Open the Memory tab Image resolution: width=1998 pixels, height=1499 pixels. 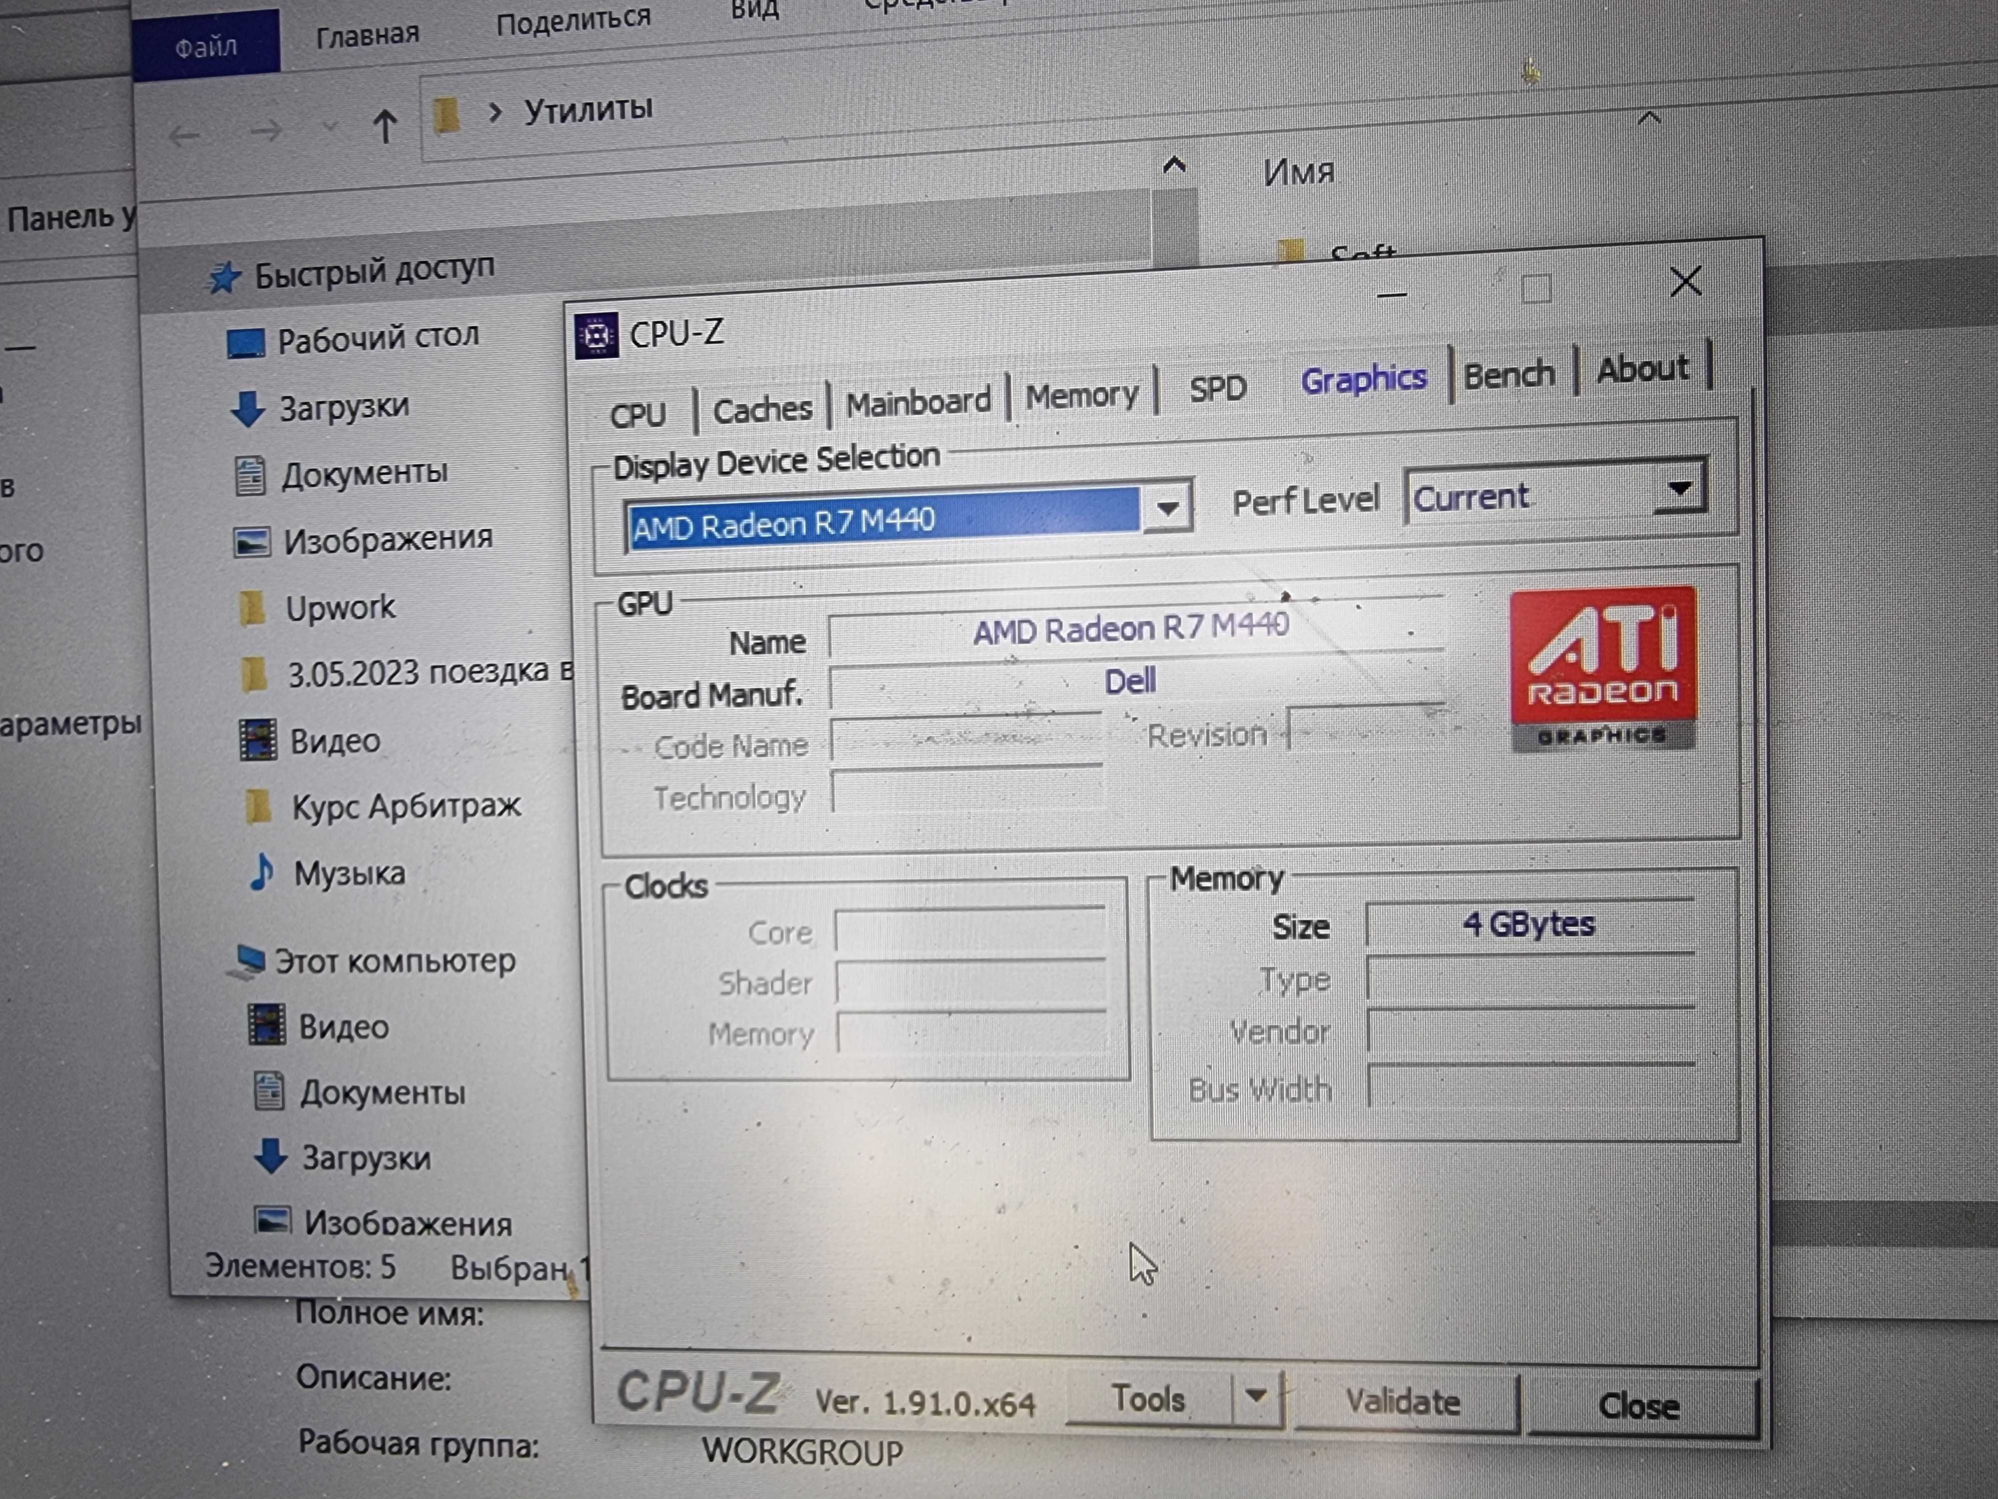(x=1082, y=396)
